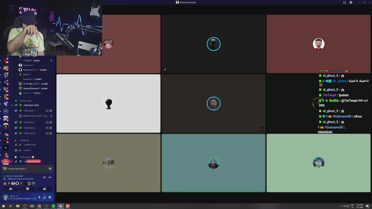The width and height of the screenshot is (372, 209).
Task: Click the NEW unread servers pill
Action: pos(6,161)
